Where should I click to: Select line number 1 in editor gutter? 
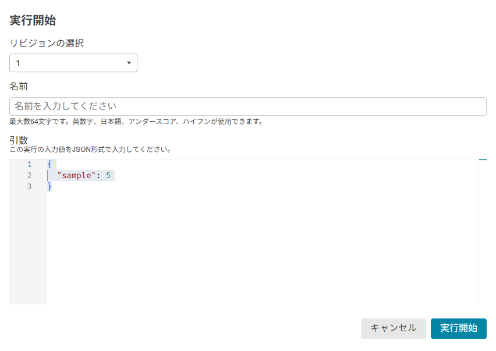(x=30, y=164)
